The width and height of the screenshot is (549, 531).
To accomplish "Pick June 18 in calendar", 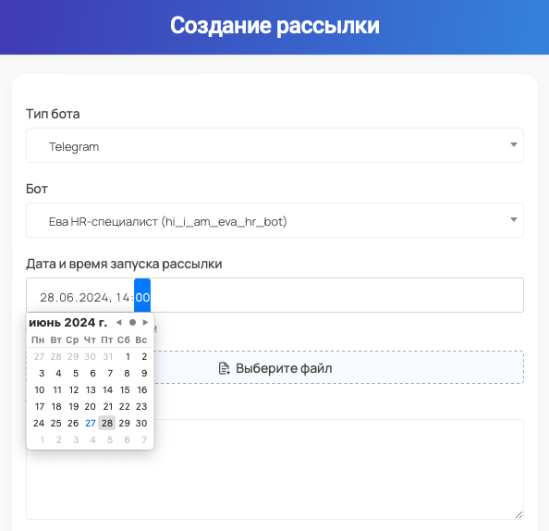I will 56,406.
